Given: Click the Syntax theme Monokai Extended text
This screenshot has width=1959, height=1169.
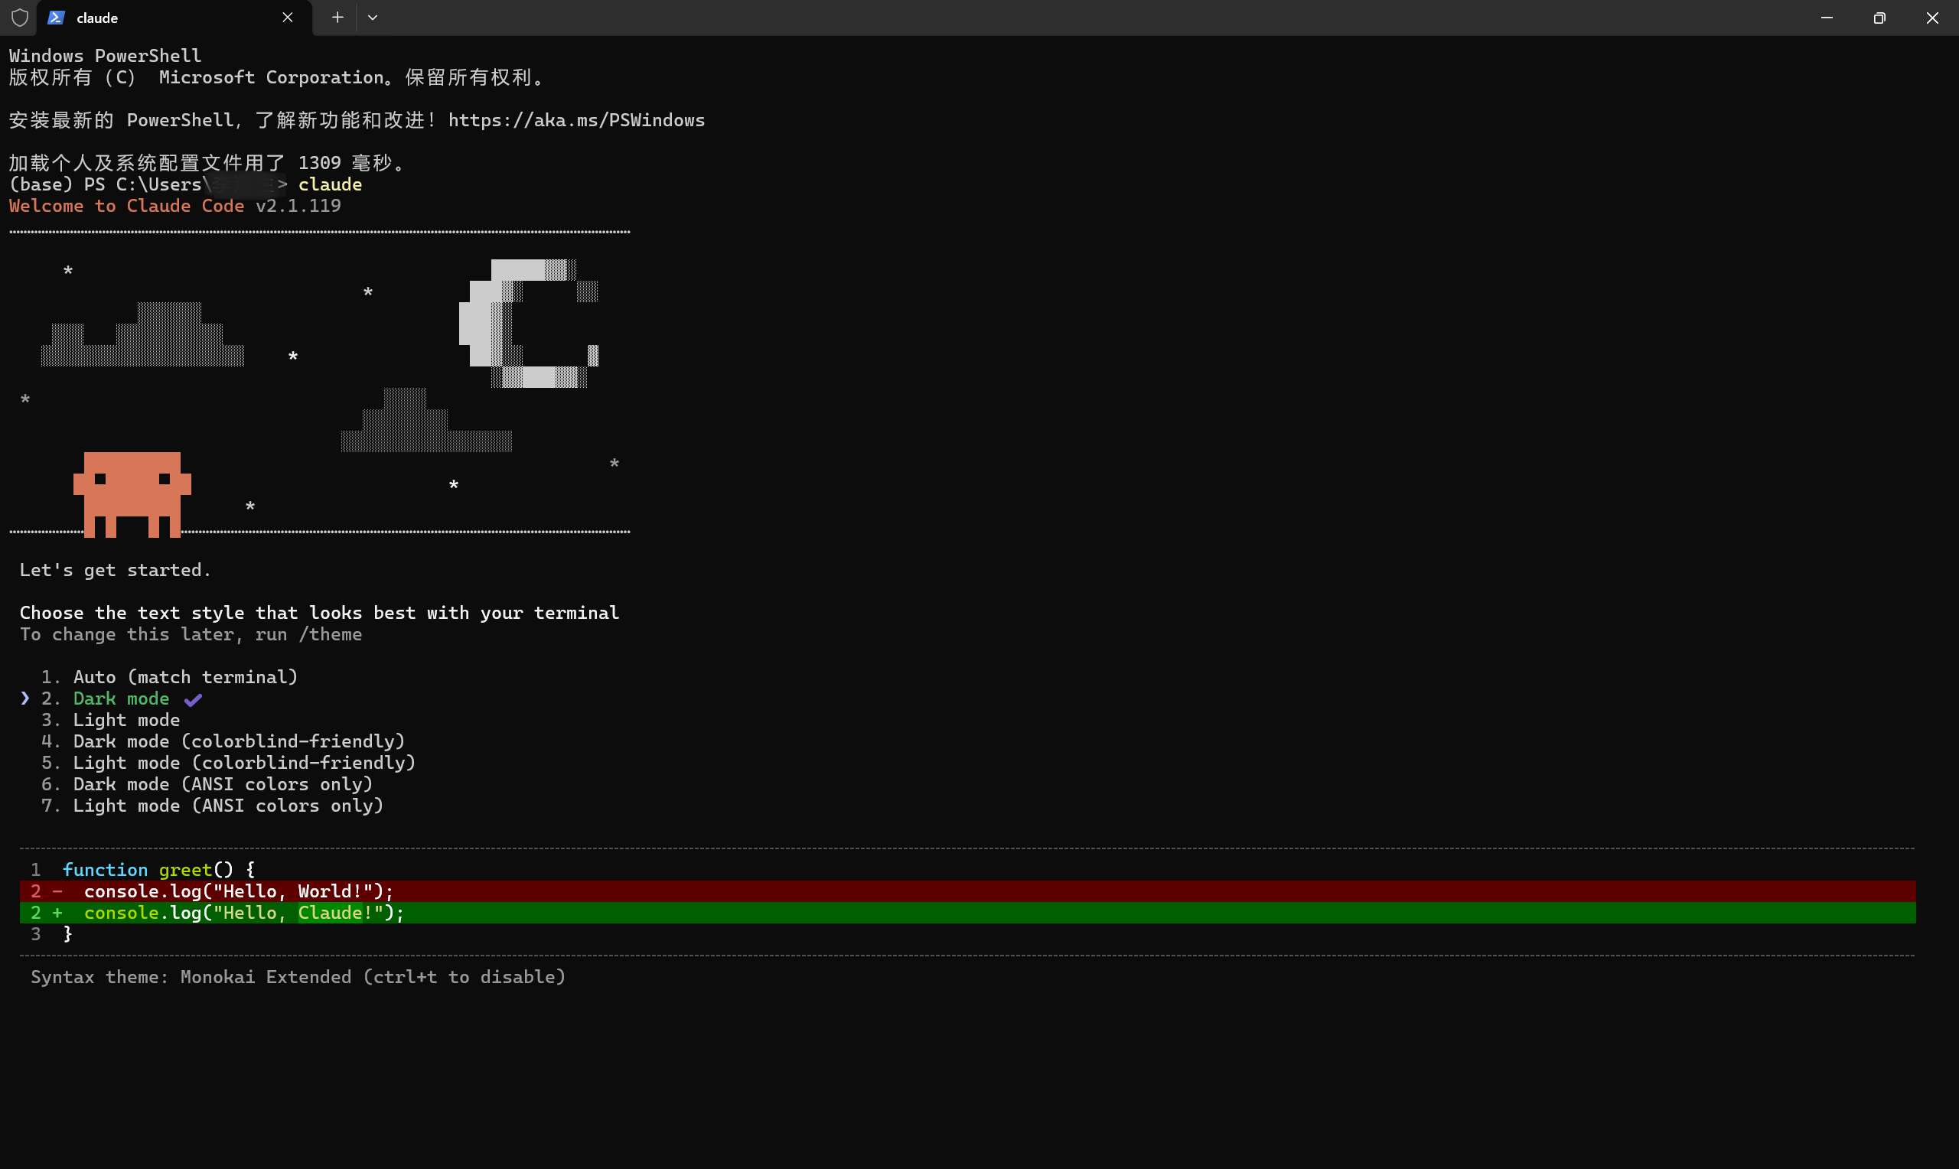Looking at the screenshot, I should pos(298,978).
